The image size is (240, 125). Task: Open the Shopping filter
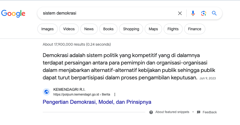131,29
